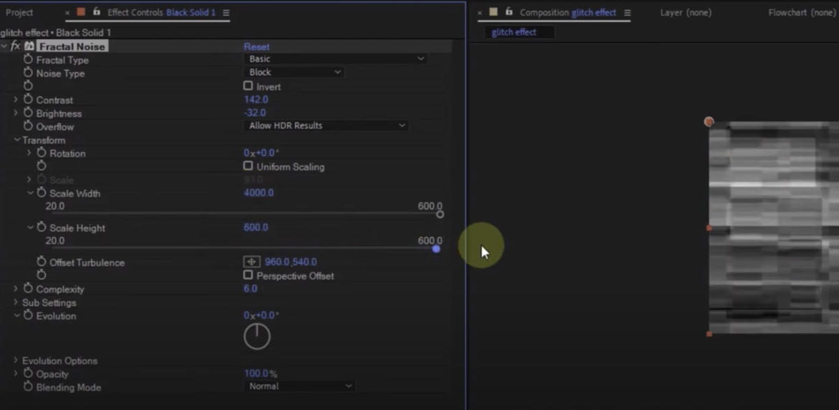839x410 pixels.
Task: Click the Scale Width stopwatch
Action: tap(41, 192)
